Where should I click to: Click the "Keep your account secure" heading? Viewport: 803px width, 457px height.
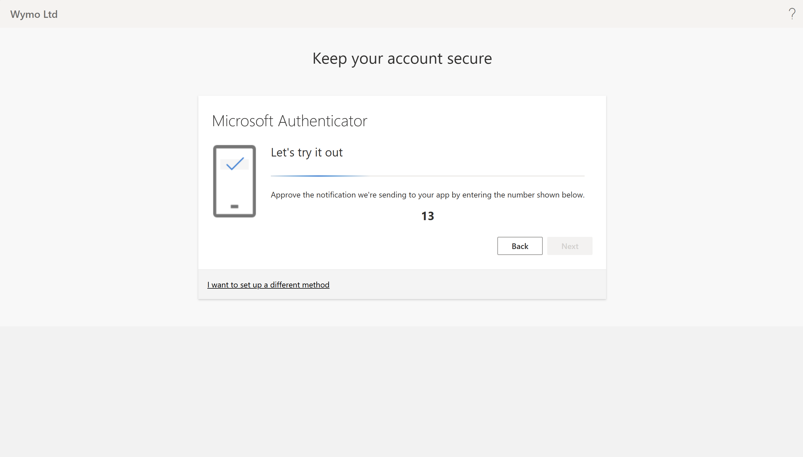(402, 58)
